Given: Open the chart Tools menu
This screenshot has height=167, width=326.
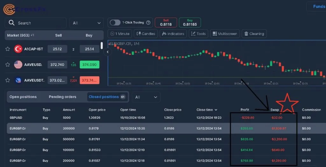Looking at the screenshot, I should 198,34.
